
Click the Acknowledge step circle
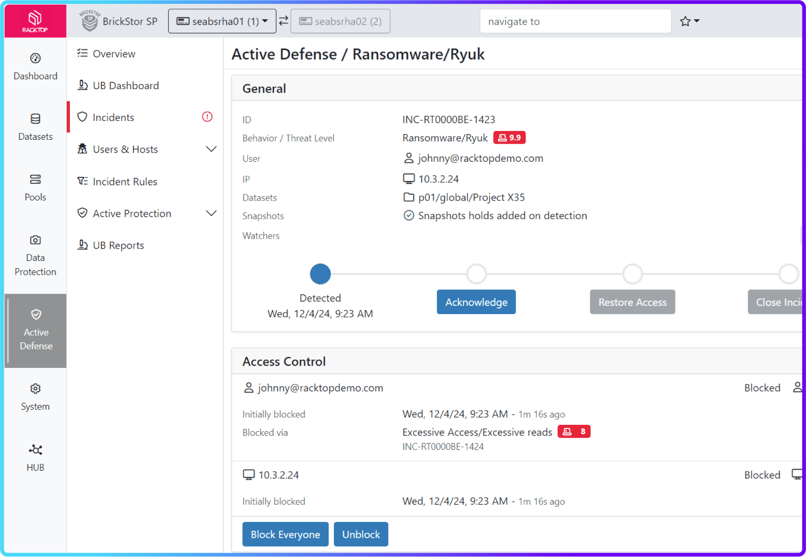(x=476, y=274)
